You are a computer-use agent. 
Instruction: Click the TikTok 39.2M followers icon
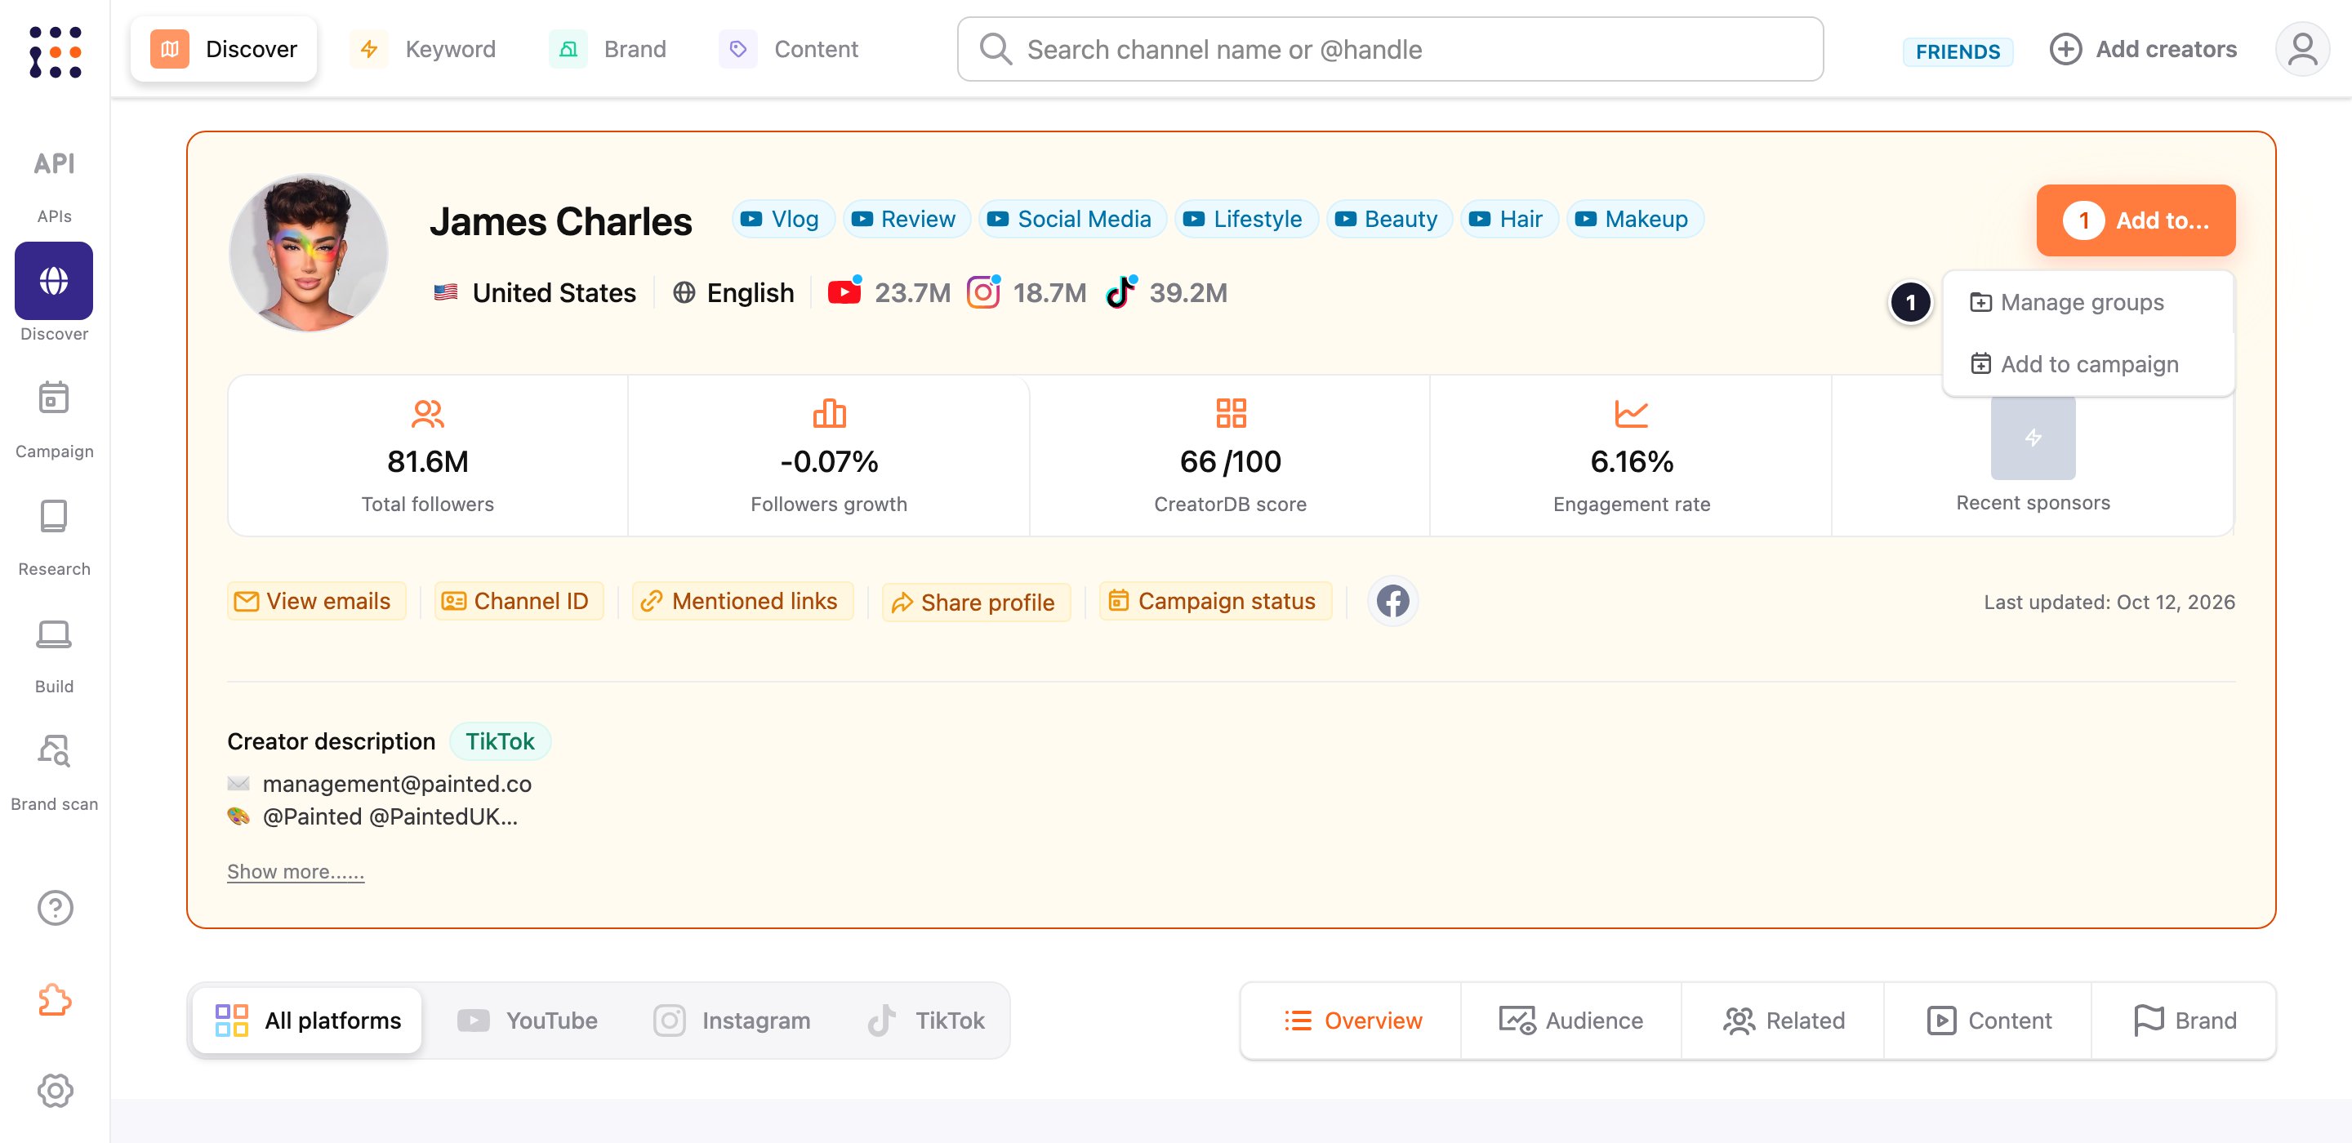pyautogui.click(x=1120, y=292)
